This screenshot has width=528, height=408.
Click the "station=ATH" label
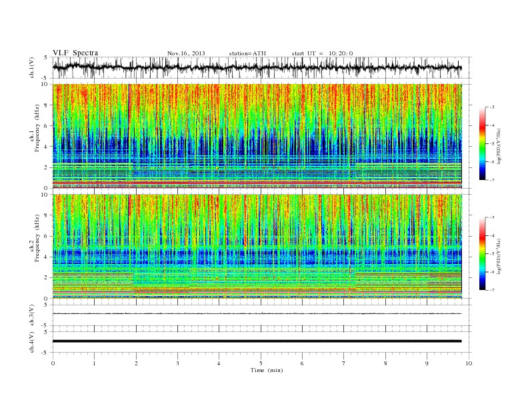(247, 53)
